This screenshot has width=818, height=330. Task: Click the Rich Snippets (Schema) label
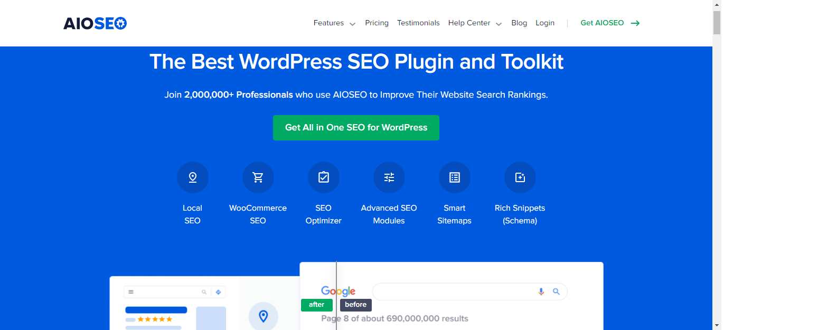tap(520, 214)
